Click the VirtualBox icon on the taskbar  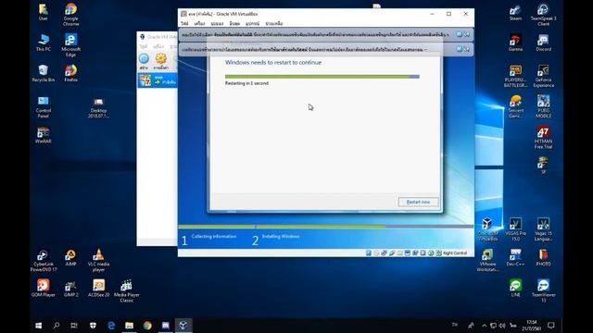(x=183, y=325)
